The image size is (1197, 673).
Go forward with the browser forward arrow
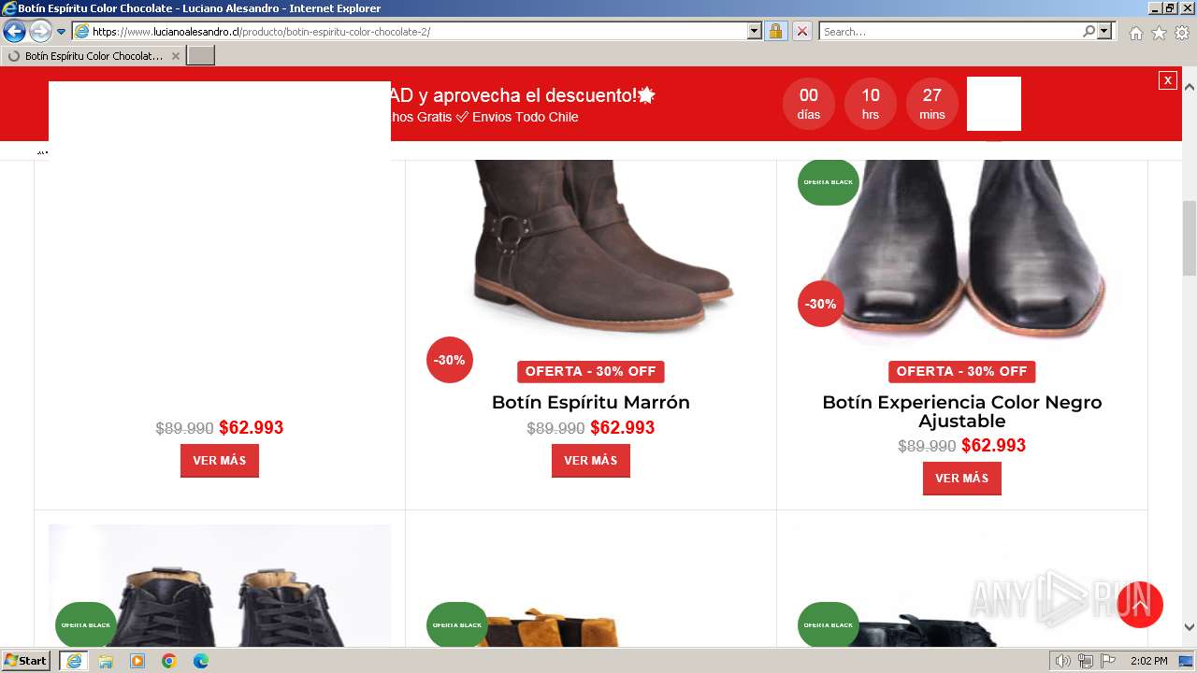(x=40, y=31)
